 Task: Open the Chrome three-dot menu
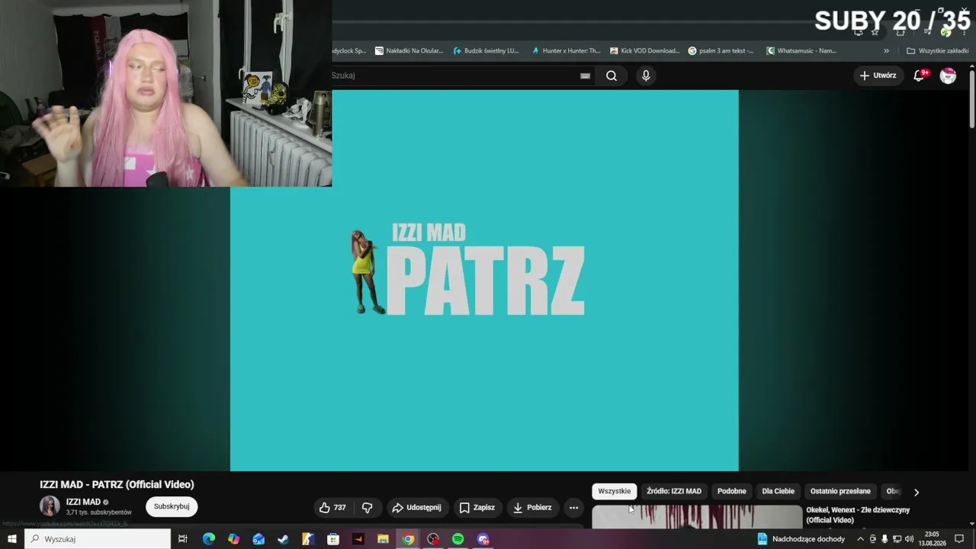964,31
